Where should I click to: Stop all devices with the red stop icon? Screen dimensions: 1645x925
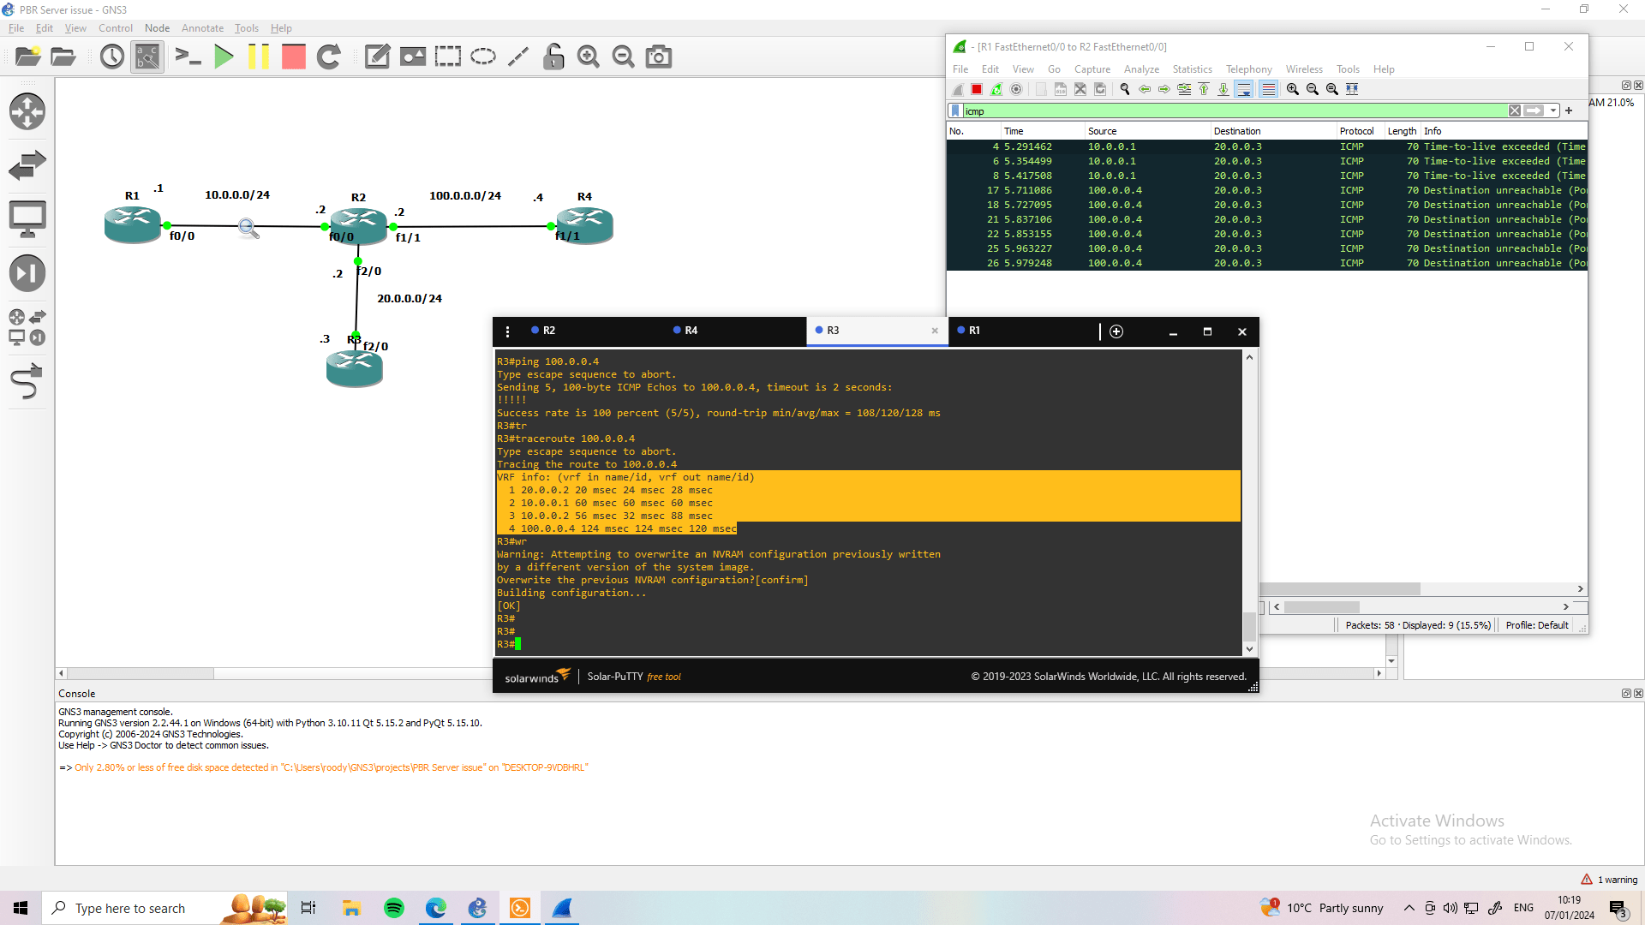coord(293,57)
